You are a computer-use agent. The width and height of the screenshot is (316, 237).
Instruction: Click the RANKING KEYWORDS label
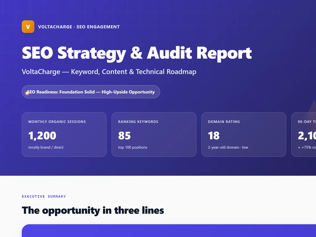pos(138,122)
